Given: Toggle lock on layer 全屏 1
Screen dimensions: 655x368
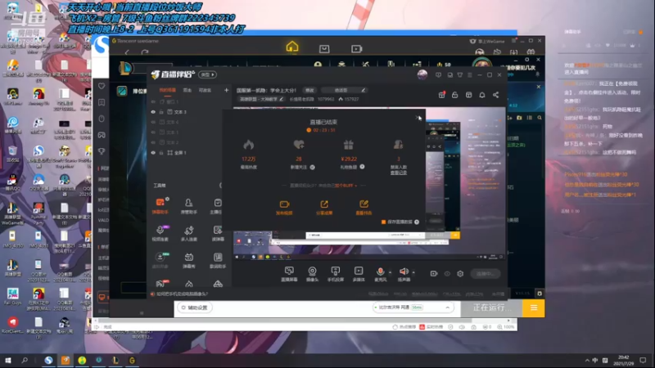Looking at the screenshot, I should pos(161,153).
